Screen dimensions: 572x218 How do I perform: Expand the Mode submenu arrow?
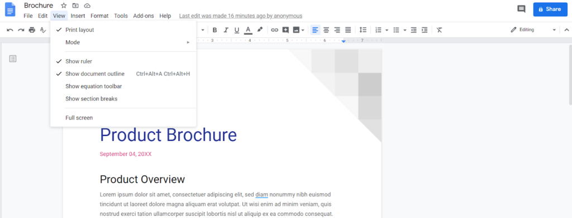(188, 42)
